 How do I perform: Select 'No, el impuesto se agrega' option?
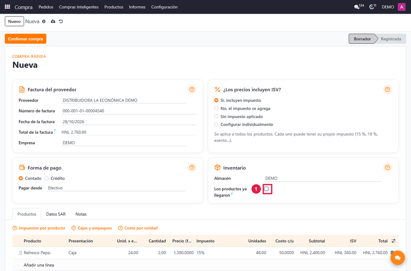click(x=216, y=108)
